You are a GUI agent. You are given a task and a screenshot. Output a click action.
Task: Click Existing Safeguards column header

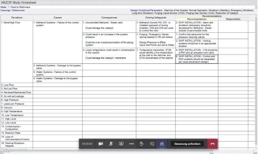point(156,17)
